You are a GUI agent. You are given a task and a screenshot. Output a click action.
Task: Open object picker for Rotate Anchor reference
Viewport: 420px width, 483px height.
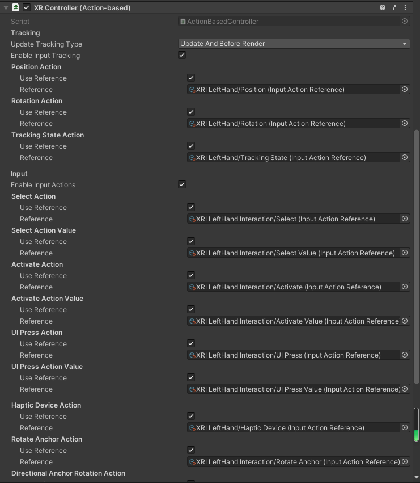click(x=405, y=461)
